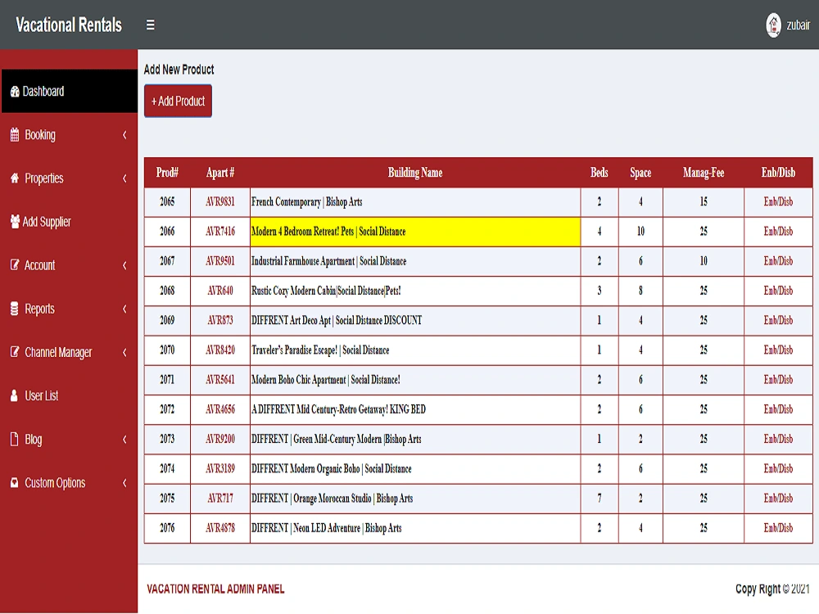Select Industrial Farmhouse Apartment building name

point(328,261)
